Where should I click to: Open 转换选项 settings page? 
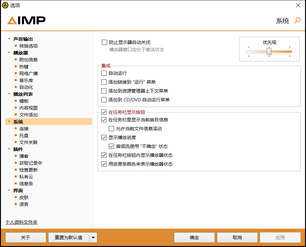28,46
